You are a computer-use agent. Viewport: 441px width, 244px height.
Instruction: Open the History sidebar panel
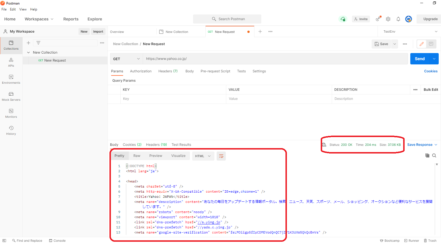[x=11, y=131]
